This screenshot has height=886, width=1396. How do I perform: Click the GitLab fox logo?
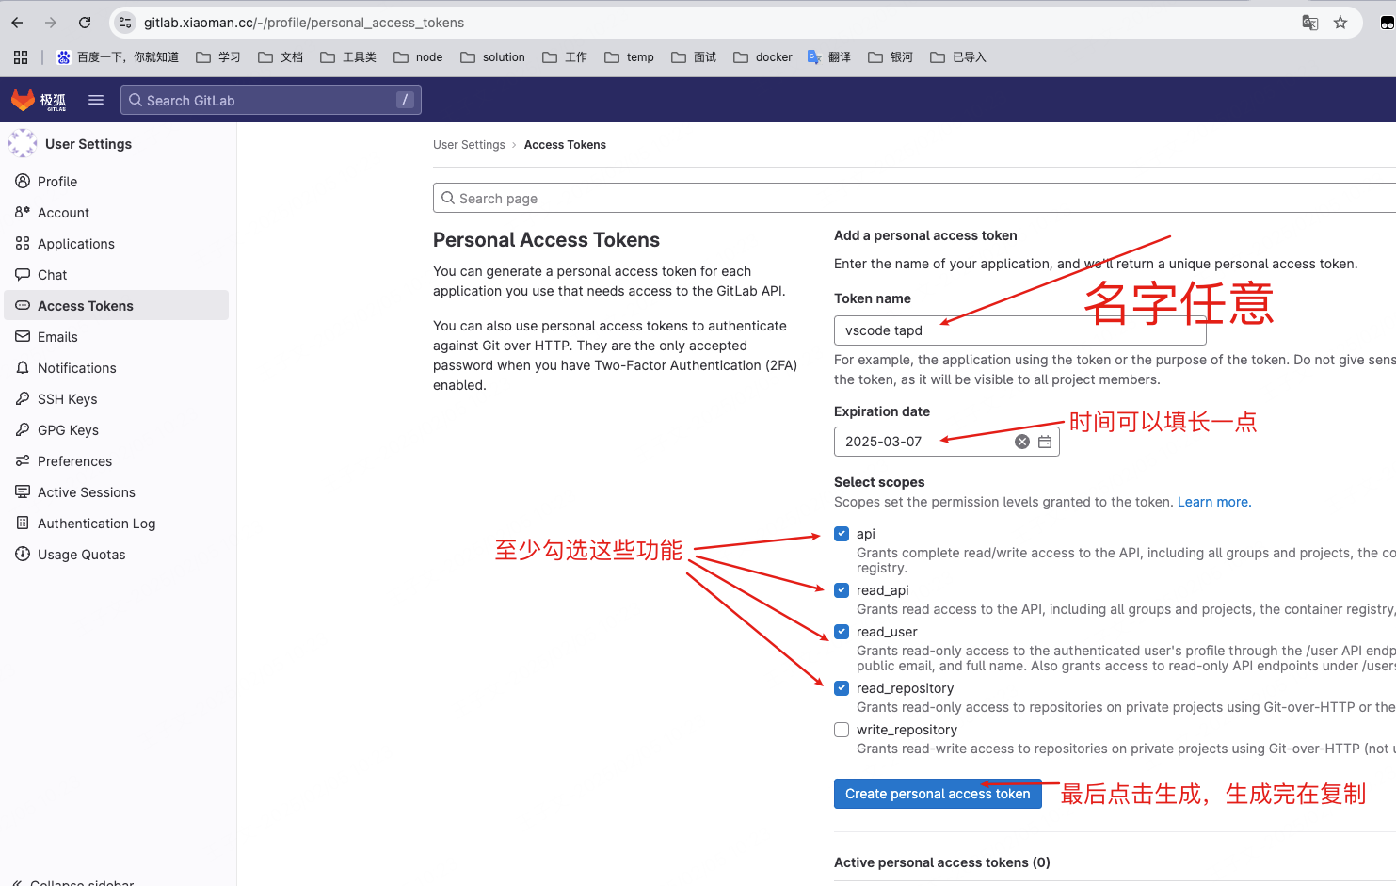point(23,100)
